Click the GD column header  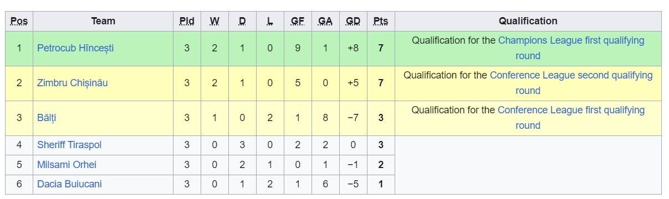tap(353, 22)
